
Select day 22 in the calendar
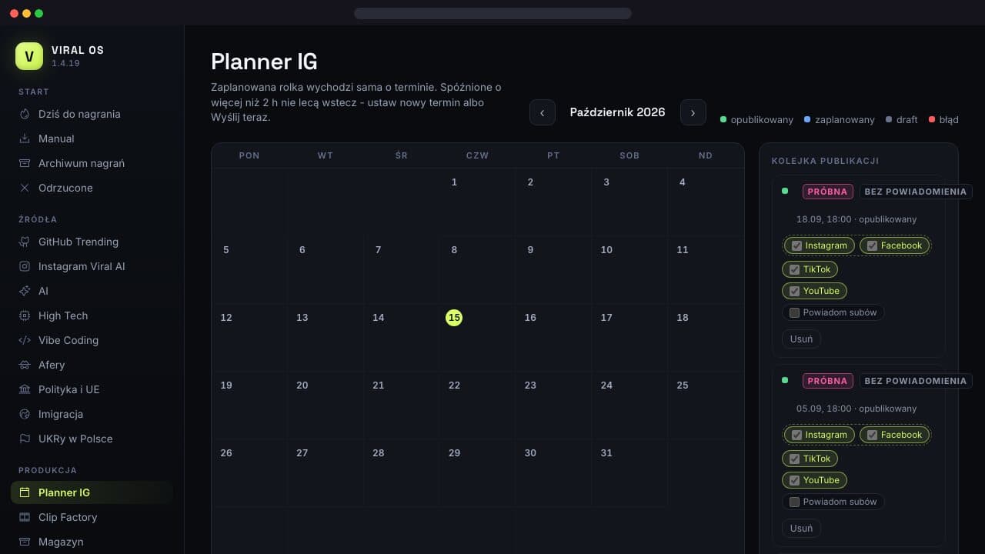point(454,385)
